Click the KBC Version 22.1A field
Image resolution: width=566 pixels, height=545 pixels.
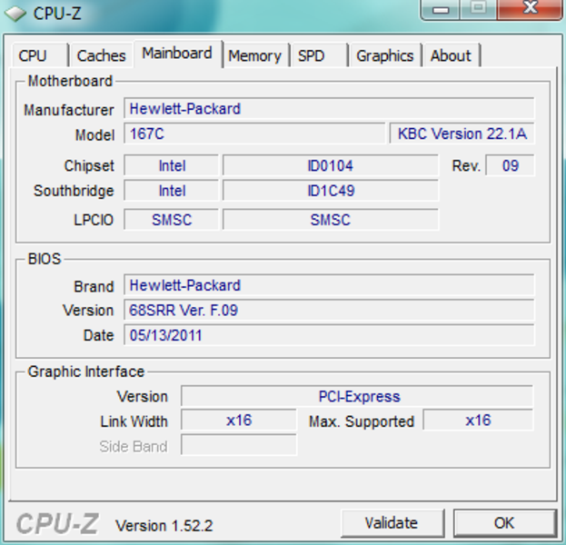[x=462, y=134]
